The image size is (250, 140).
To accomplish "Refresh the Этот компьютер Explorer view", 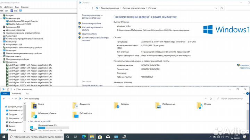I will coord(211,99).
